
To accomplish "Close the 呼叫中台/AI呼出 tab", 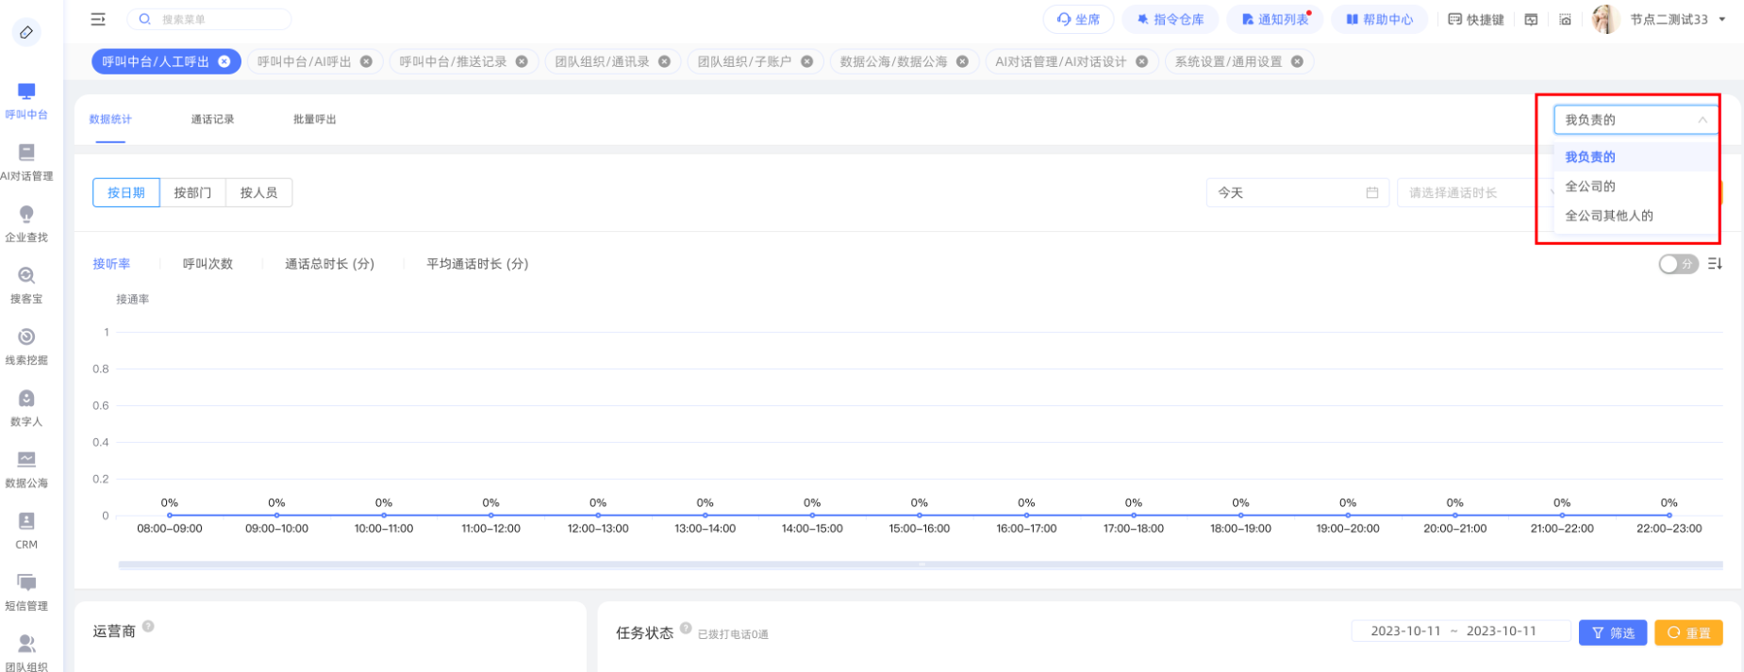I will pos(366,61).
